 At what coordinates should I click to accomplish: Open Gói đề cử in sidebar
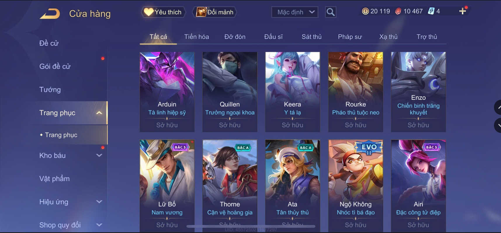tap(55, 66)
